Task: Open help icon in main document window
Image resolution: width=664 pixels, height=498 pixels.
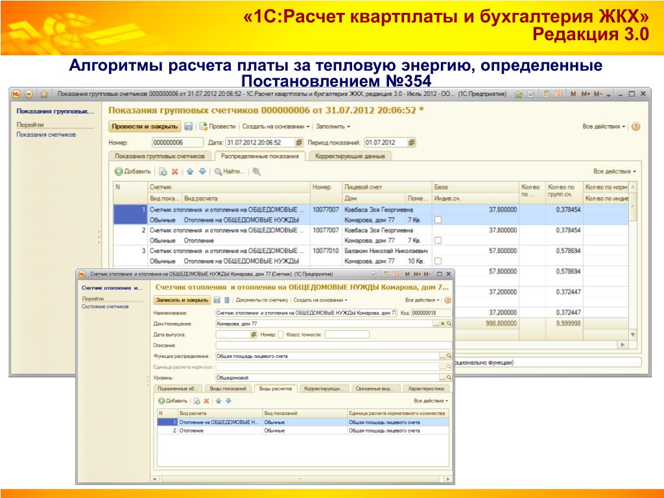Action: point(635,126)
